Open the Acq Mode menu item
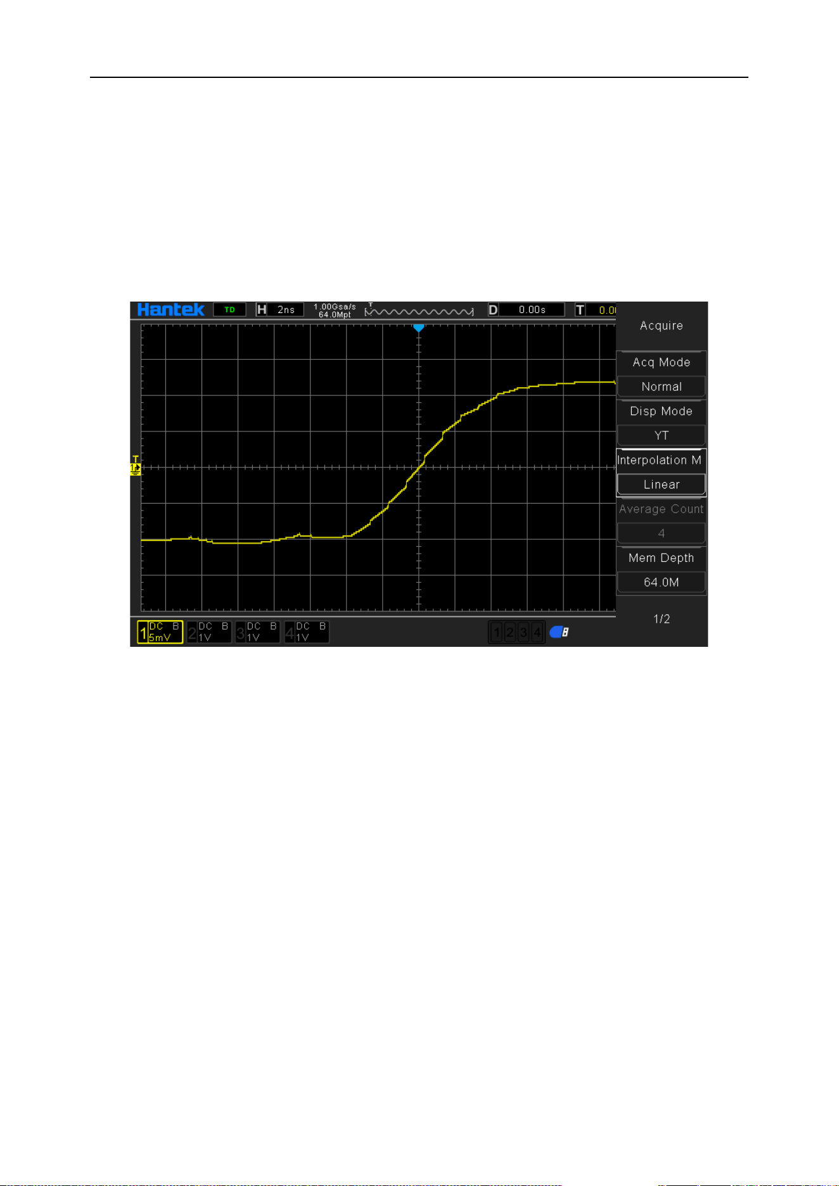 coord(661,362)
